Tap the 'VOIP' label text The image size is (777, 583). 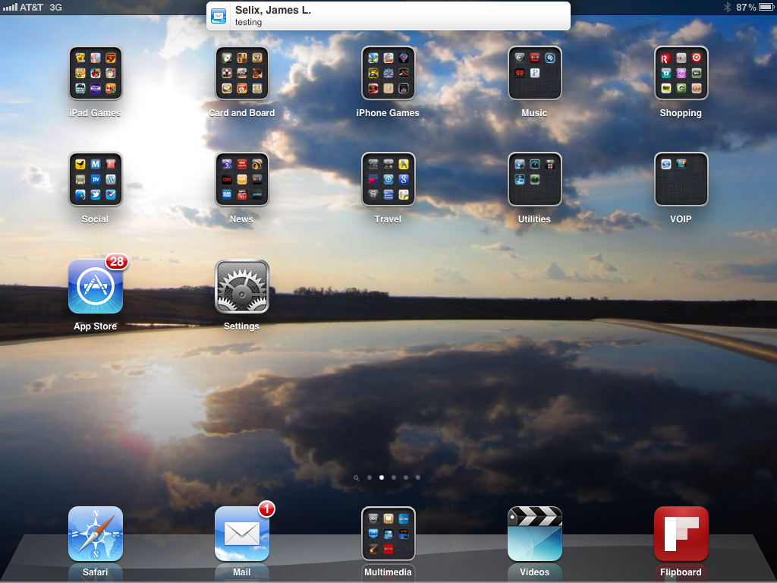(x=681, y=219)
